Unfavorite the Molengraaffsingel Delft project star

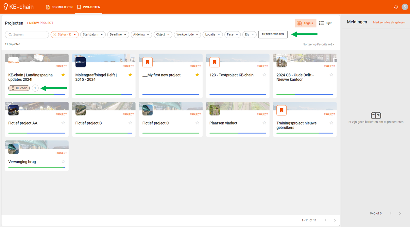130,75
